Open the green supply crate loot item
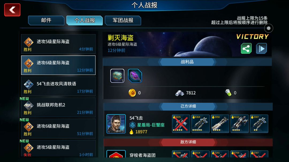Viewport: 289px width, 162px height. point(117,76)
